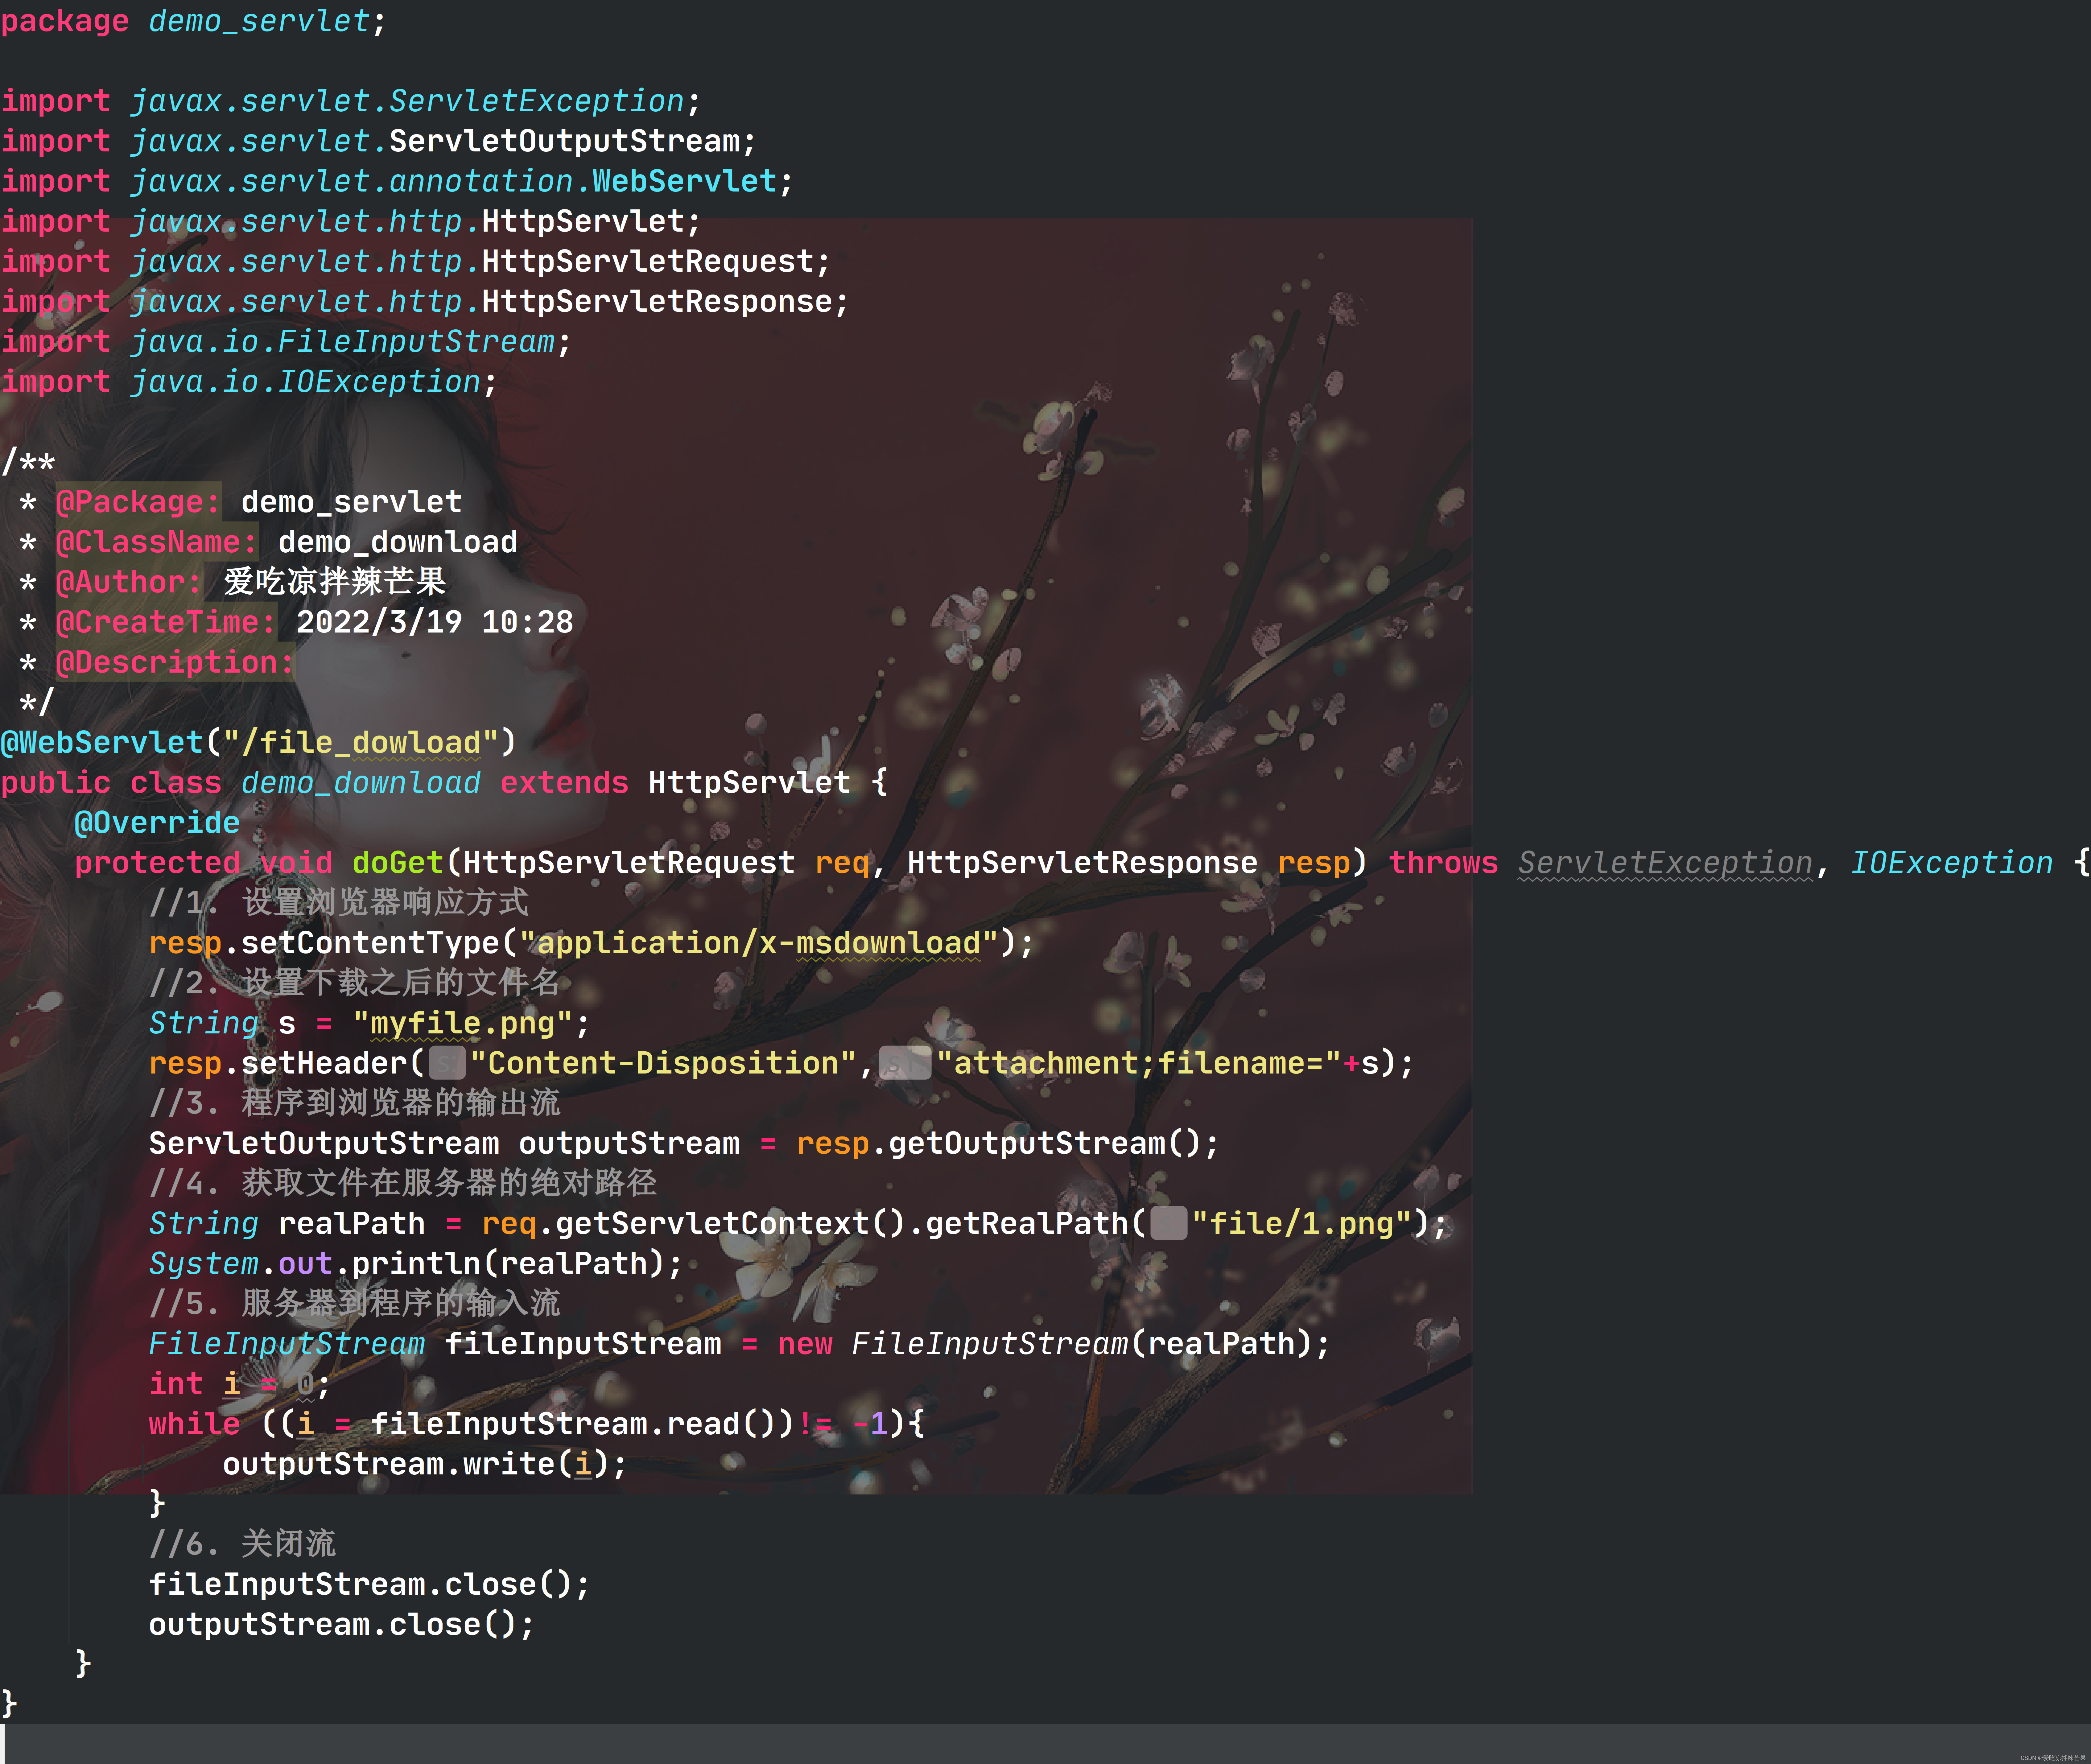Click the parameter hint before "file/1.png"
The image size is (2091, 1764).
(x=1169, y=1223)
